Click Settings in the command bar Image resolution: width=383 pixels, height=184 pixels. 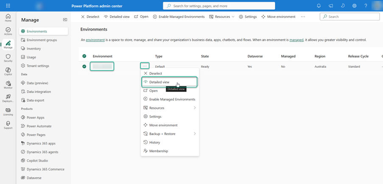click(x=248, y=17)
